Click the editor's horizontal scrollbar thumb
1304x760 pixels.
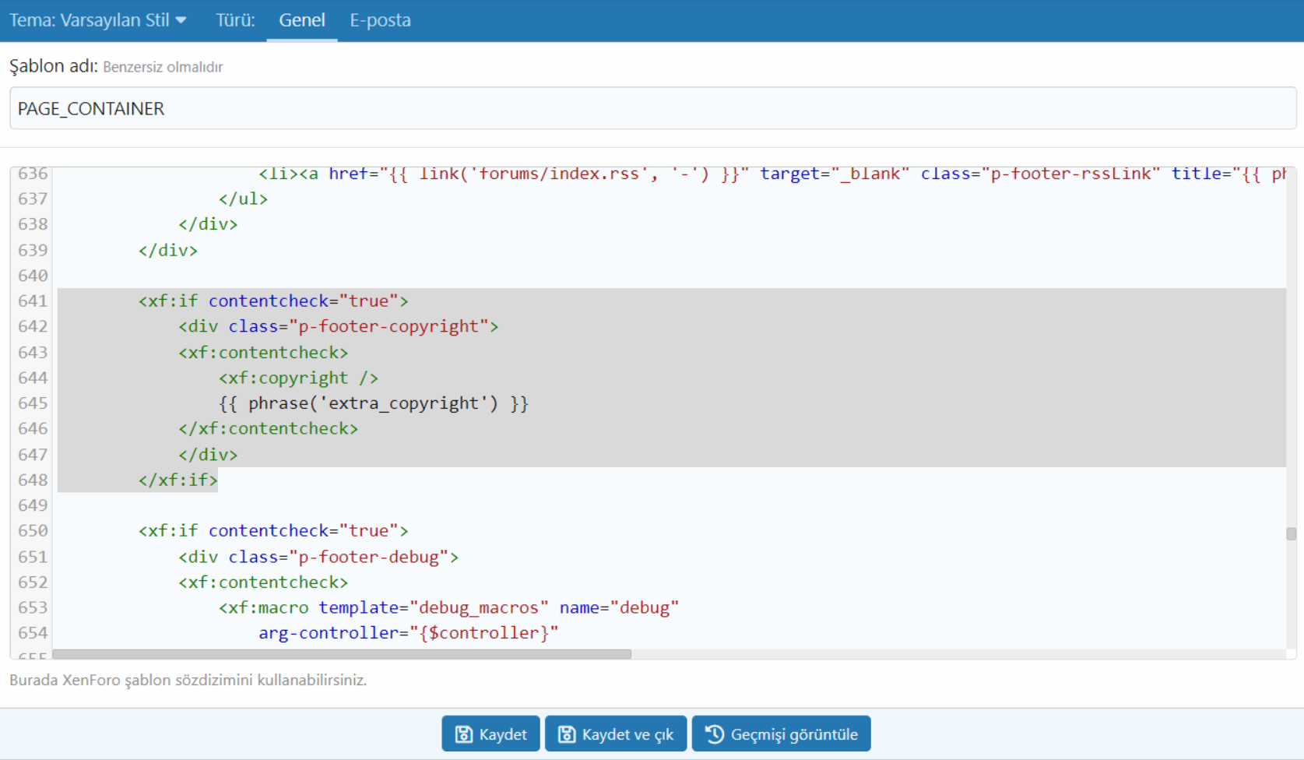[x=342, y=654]
